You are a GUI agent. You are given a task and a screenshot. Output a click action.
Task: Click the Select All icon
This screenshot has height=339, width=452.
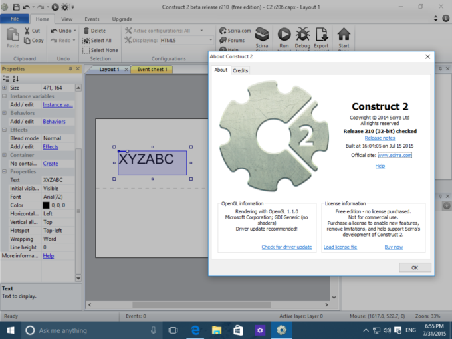click(86, 41)
